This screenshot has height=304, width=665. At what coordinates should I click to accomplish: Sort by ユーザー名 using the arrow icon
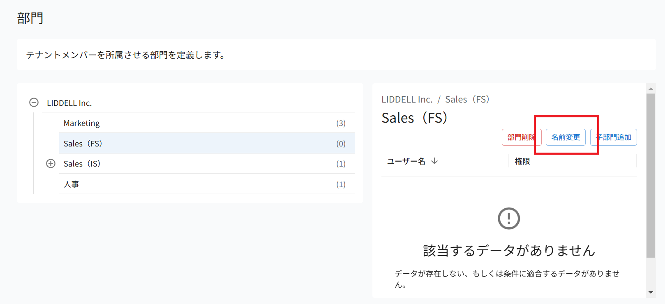coord(434,161)
